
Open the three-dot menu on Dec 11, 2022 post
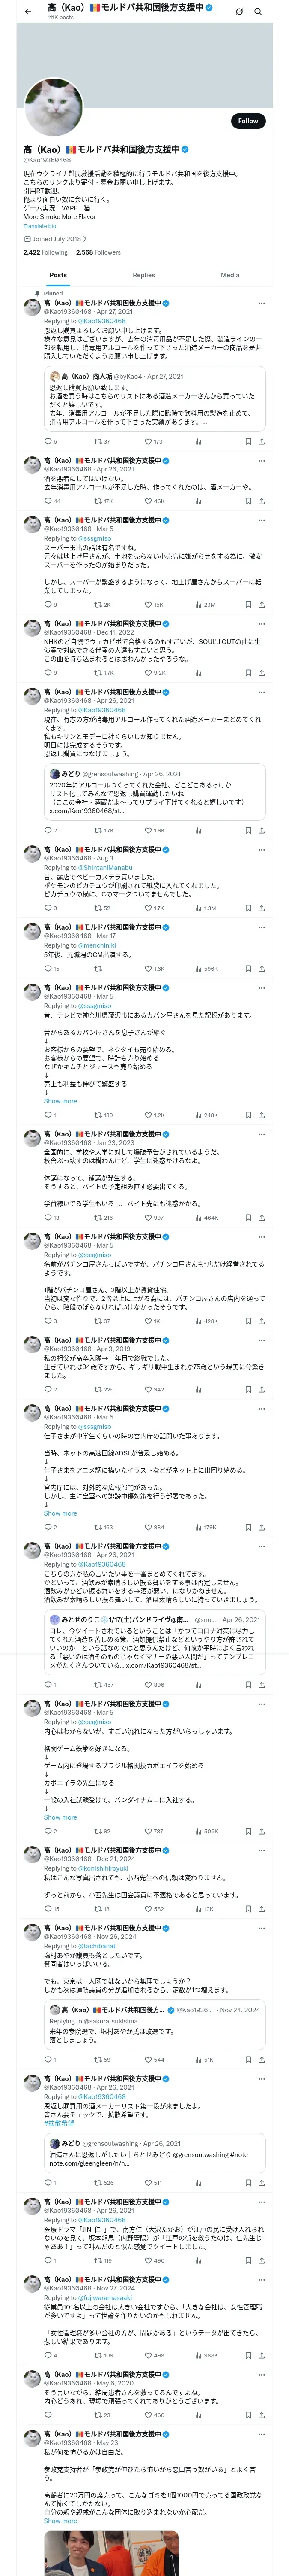tap(261, 623)
